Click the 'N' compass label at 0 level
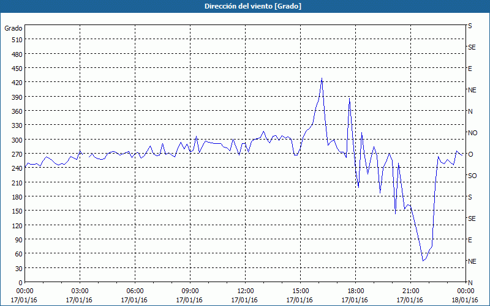490x306 pixels. (x=470, y=283)
